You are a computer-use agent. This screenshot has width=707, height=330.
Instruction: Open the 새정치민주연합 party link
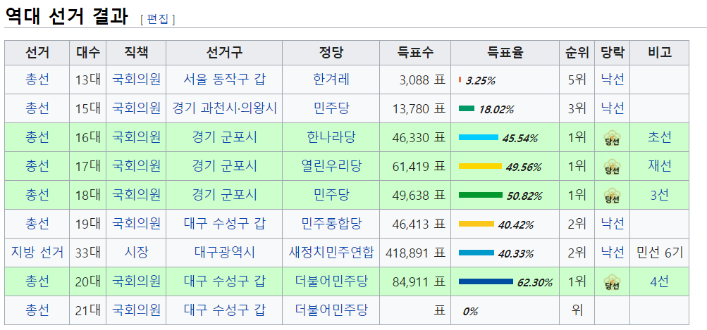tap(331, 253)
